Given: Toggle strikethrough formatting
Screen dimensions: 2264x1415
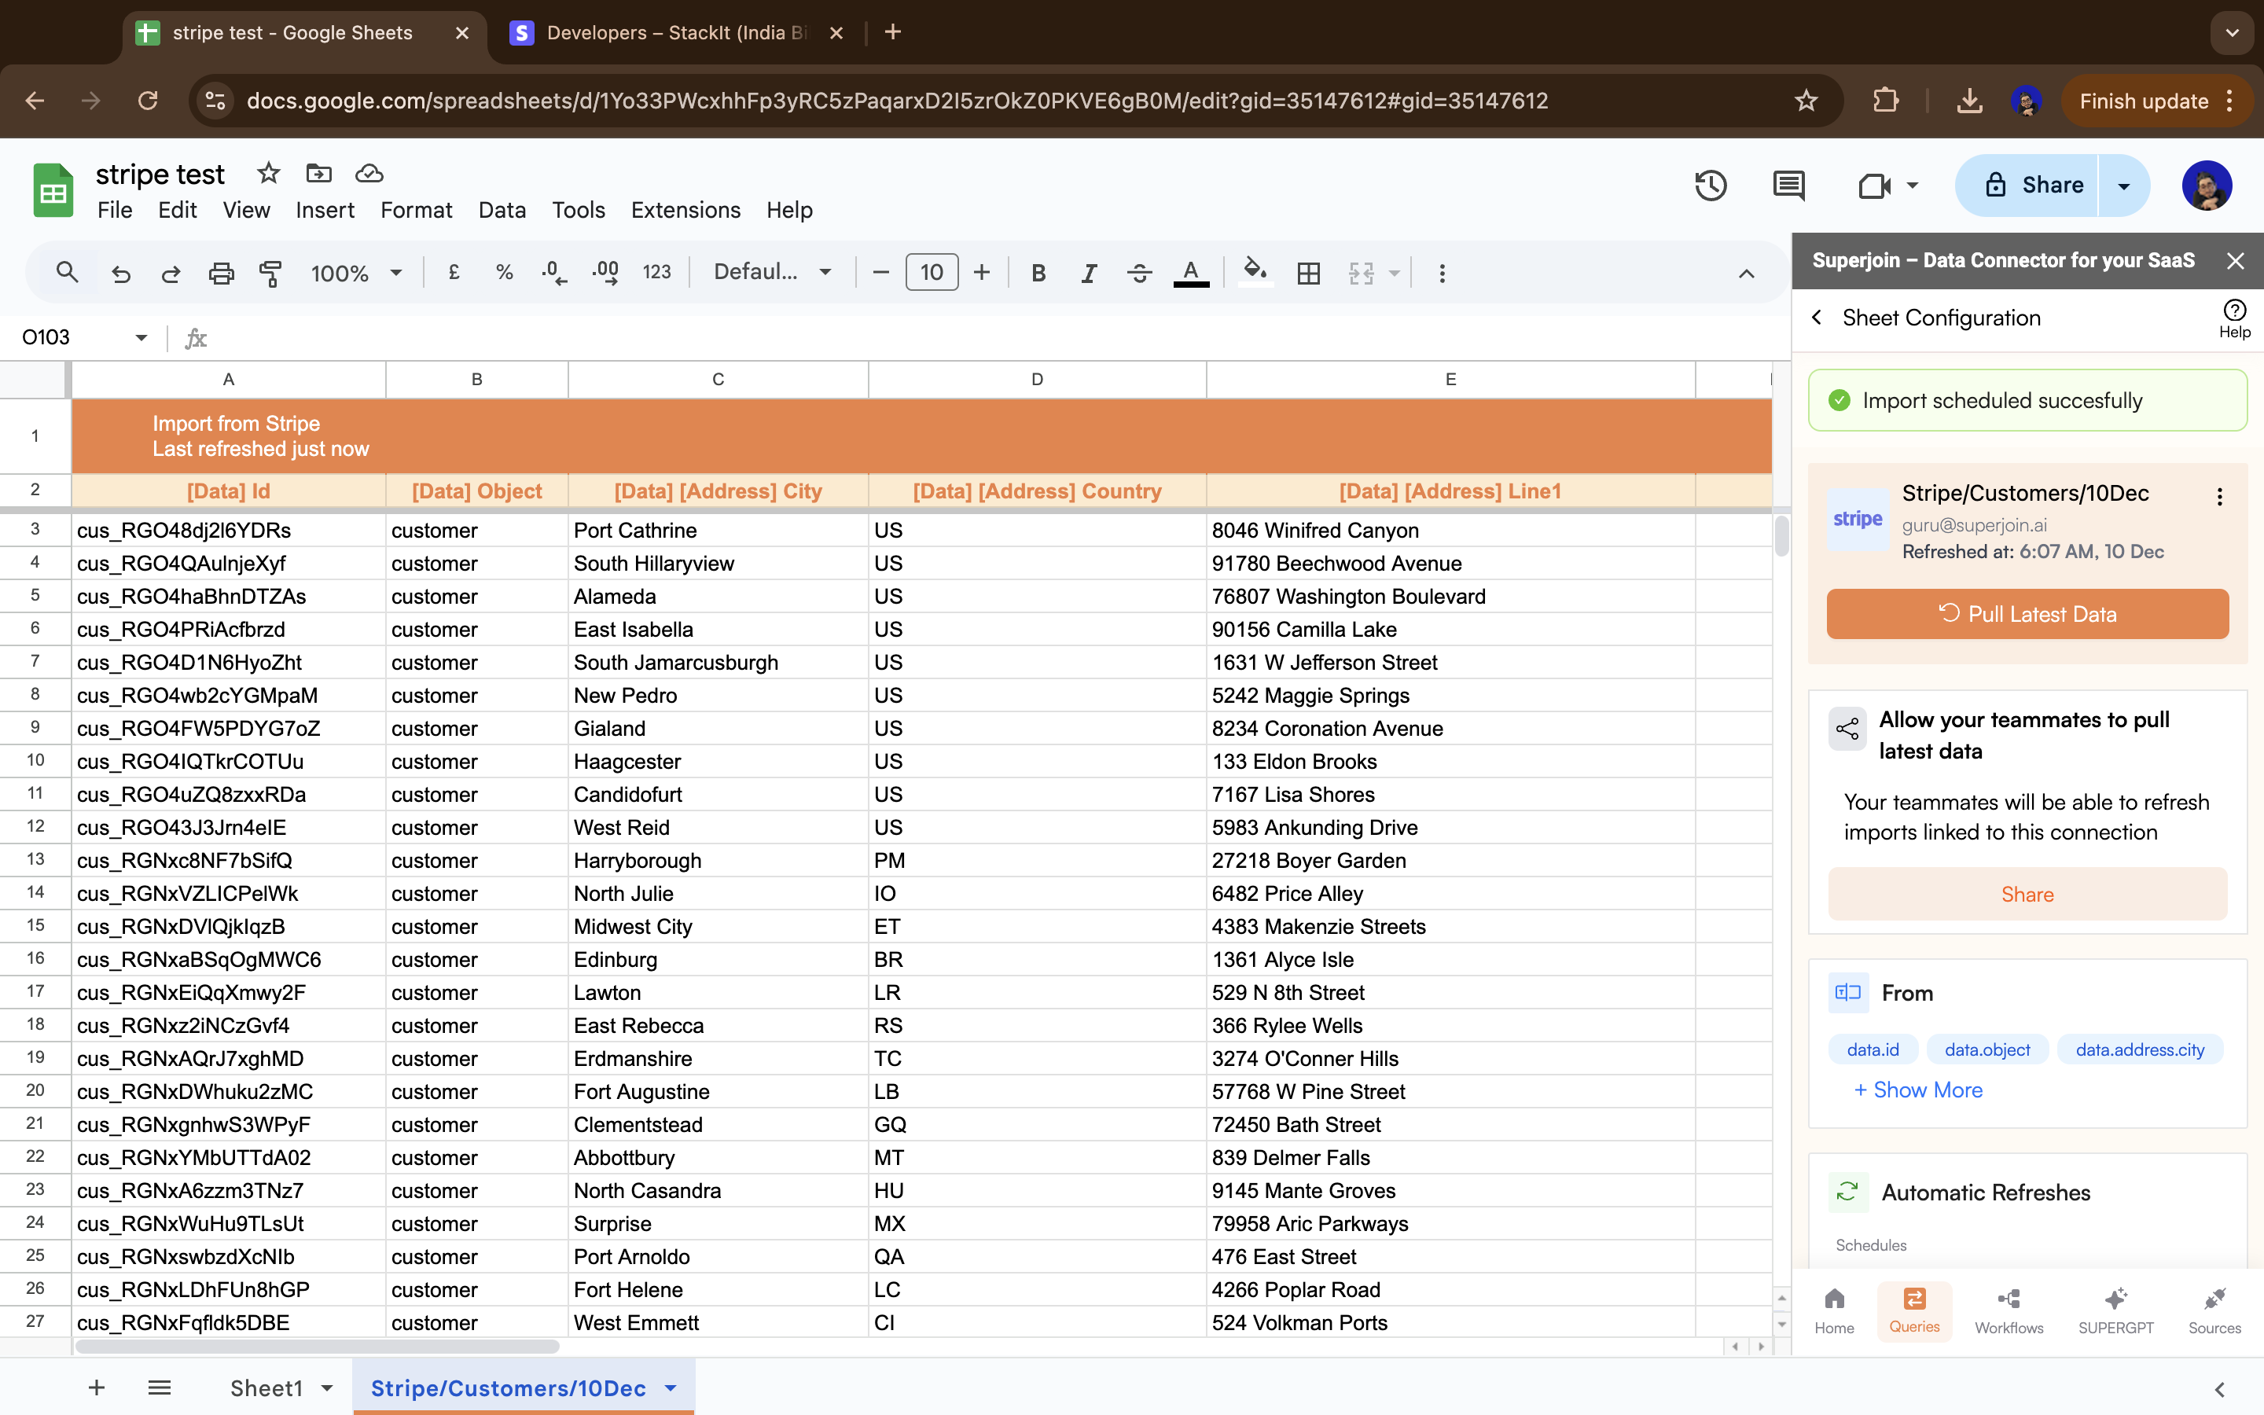Looking at the screenshot, I should [1138, 272].
